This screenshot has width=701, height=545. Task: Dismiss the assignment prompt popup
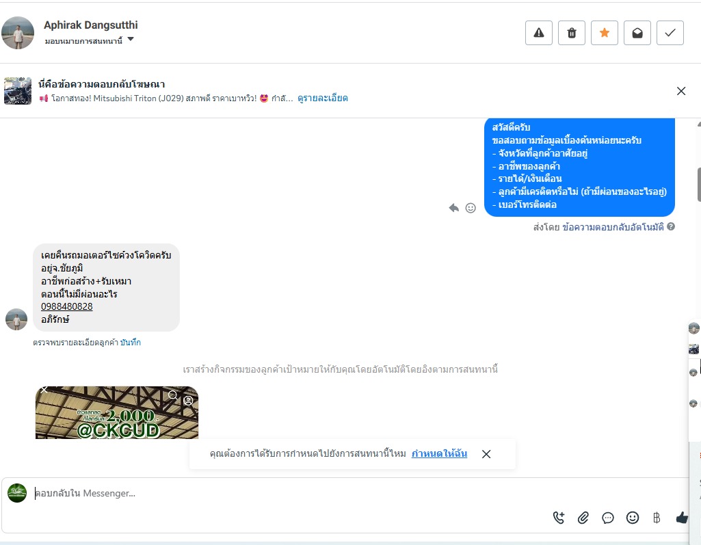pyautogui.click(x=486, y=454)
